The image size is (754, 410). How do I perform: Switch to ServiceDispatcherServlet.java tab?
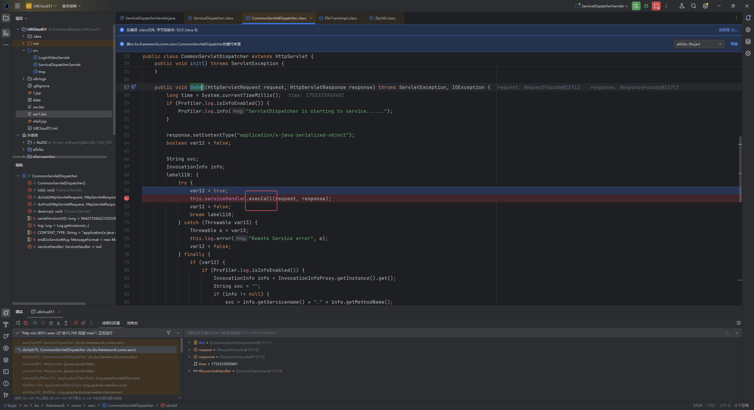tap(150, 18)
